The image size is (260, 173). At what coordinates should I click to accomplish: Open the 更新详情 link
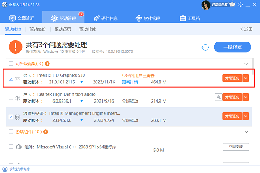[130, 82]
